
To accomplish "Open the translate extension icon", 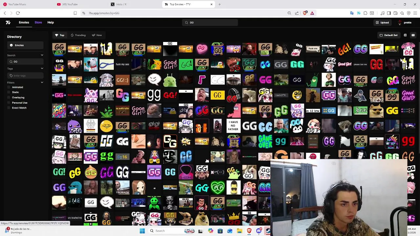I will click(x=352, y=13).
